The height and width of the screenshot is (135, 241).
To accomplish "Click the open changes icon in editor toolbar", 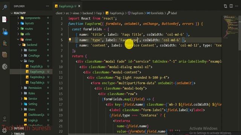I will point(226,6).
